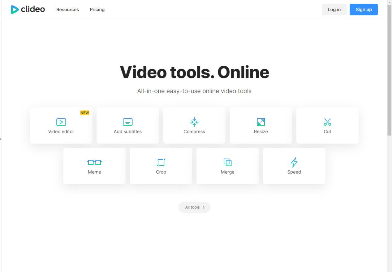This screenshot has height=272, width=392.
Task: Open the Meme glasses icon
Action: tap(94, 162)
